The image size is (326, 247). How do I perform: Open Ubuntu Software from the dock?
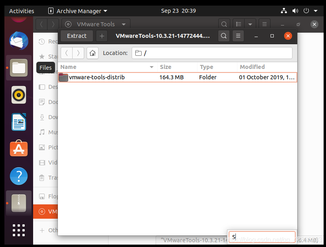(19, 148)
